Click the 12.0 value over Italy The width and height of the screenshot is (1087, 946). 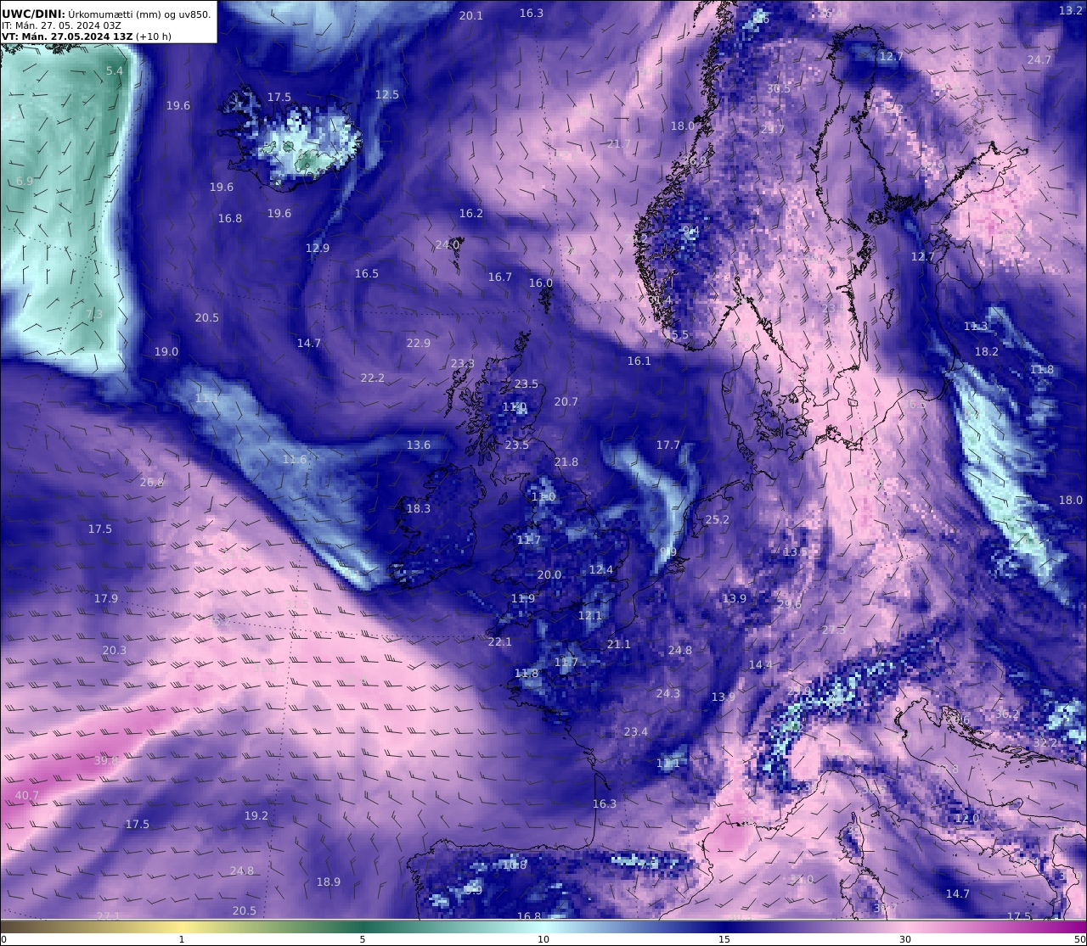[x=967, y=819]
